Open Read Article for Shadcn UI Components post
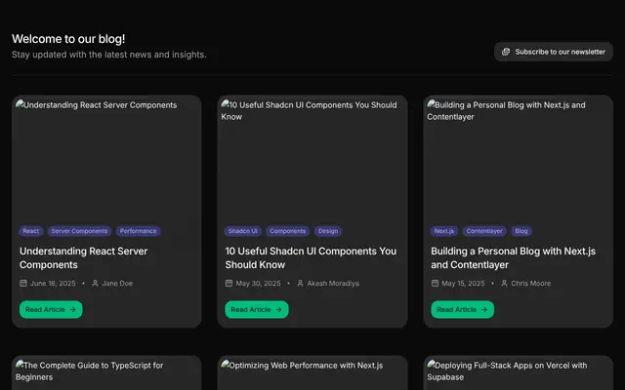This screenshot has height=390, width=625. [x=257, y=310]
